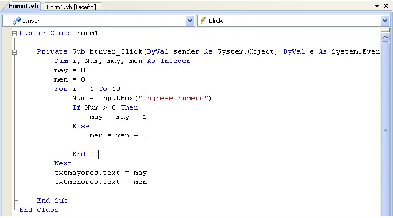The width and height of the screenshot is (393, 218).
Task: Click the 'End If' statement
Action: pos(85,154)
